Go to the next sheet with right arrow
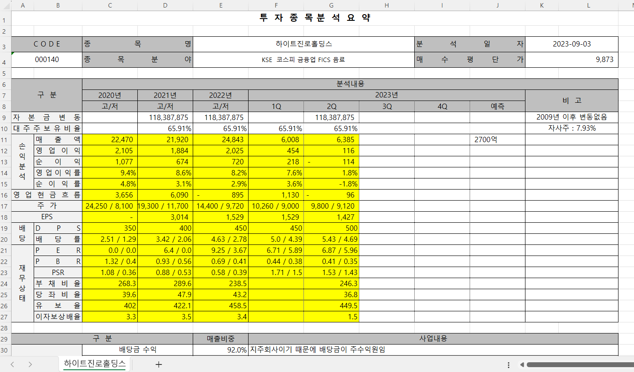The image size is (634, 372). tap(30, 364)
